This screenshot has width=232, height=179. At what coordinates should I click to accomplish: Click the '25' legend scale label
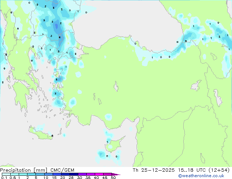pyautogui.click(x=71, y=178)
